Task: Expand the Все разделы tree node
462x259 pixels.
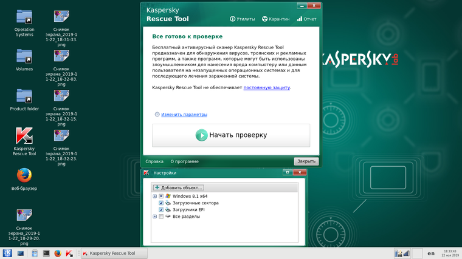Action: coord(154,217)
